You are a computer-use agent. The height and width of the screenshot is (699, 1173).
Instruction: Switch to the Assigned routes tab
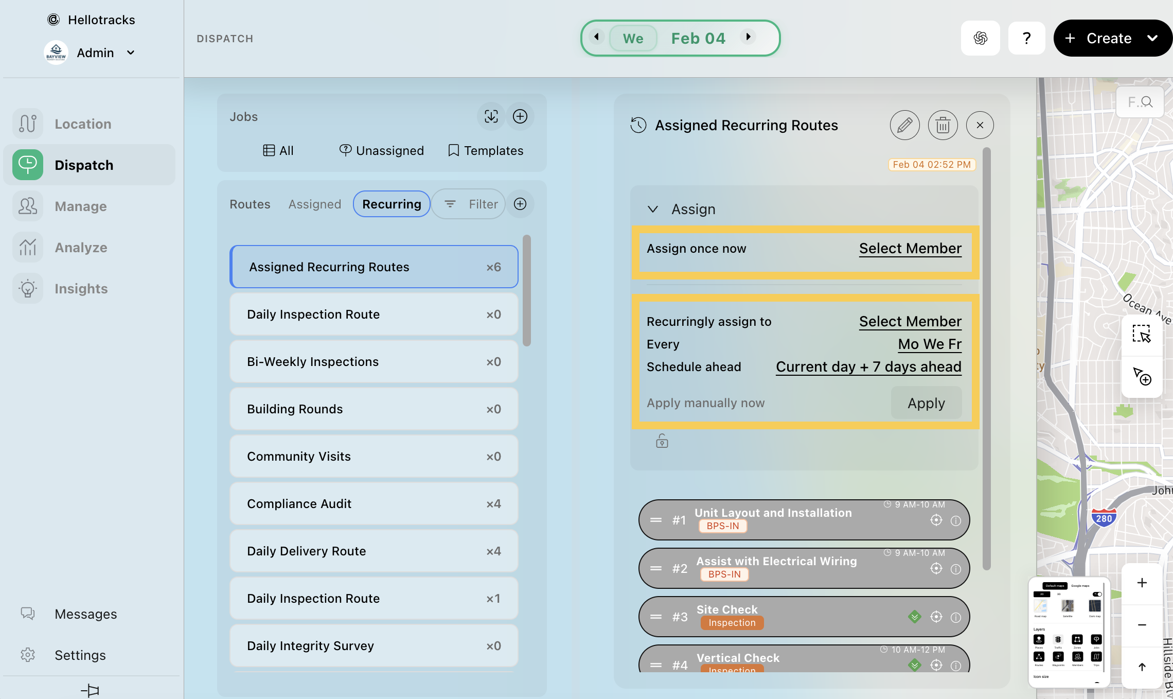tap(314, 204)
